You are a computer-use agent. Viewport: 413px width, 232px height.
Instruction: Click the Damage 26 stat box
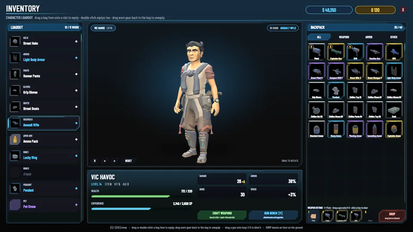click(222, 179)
